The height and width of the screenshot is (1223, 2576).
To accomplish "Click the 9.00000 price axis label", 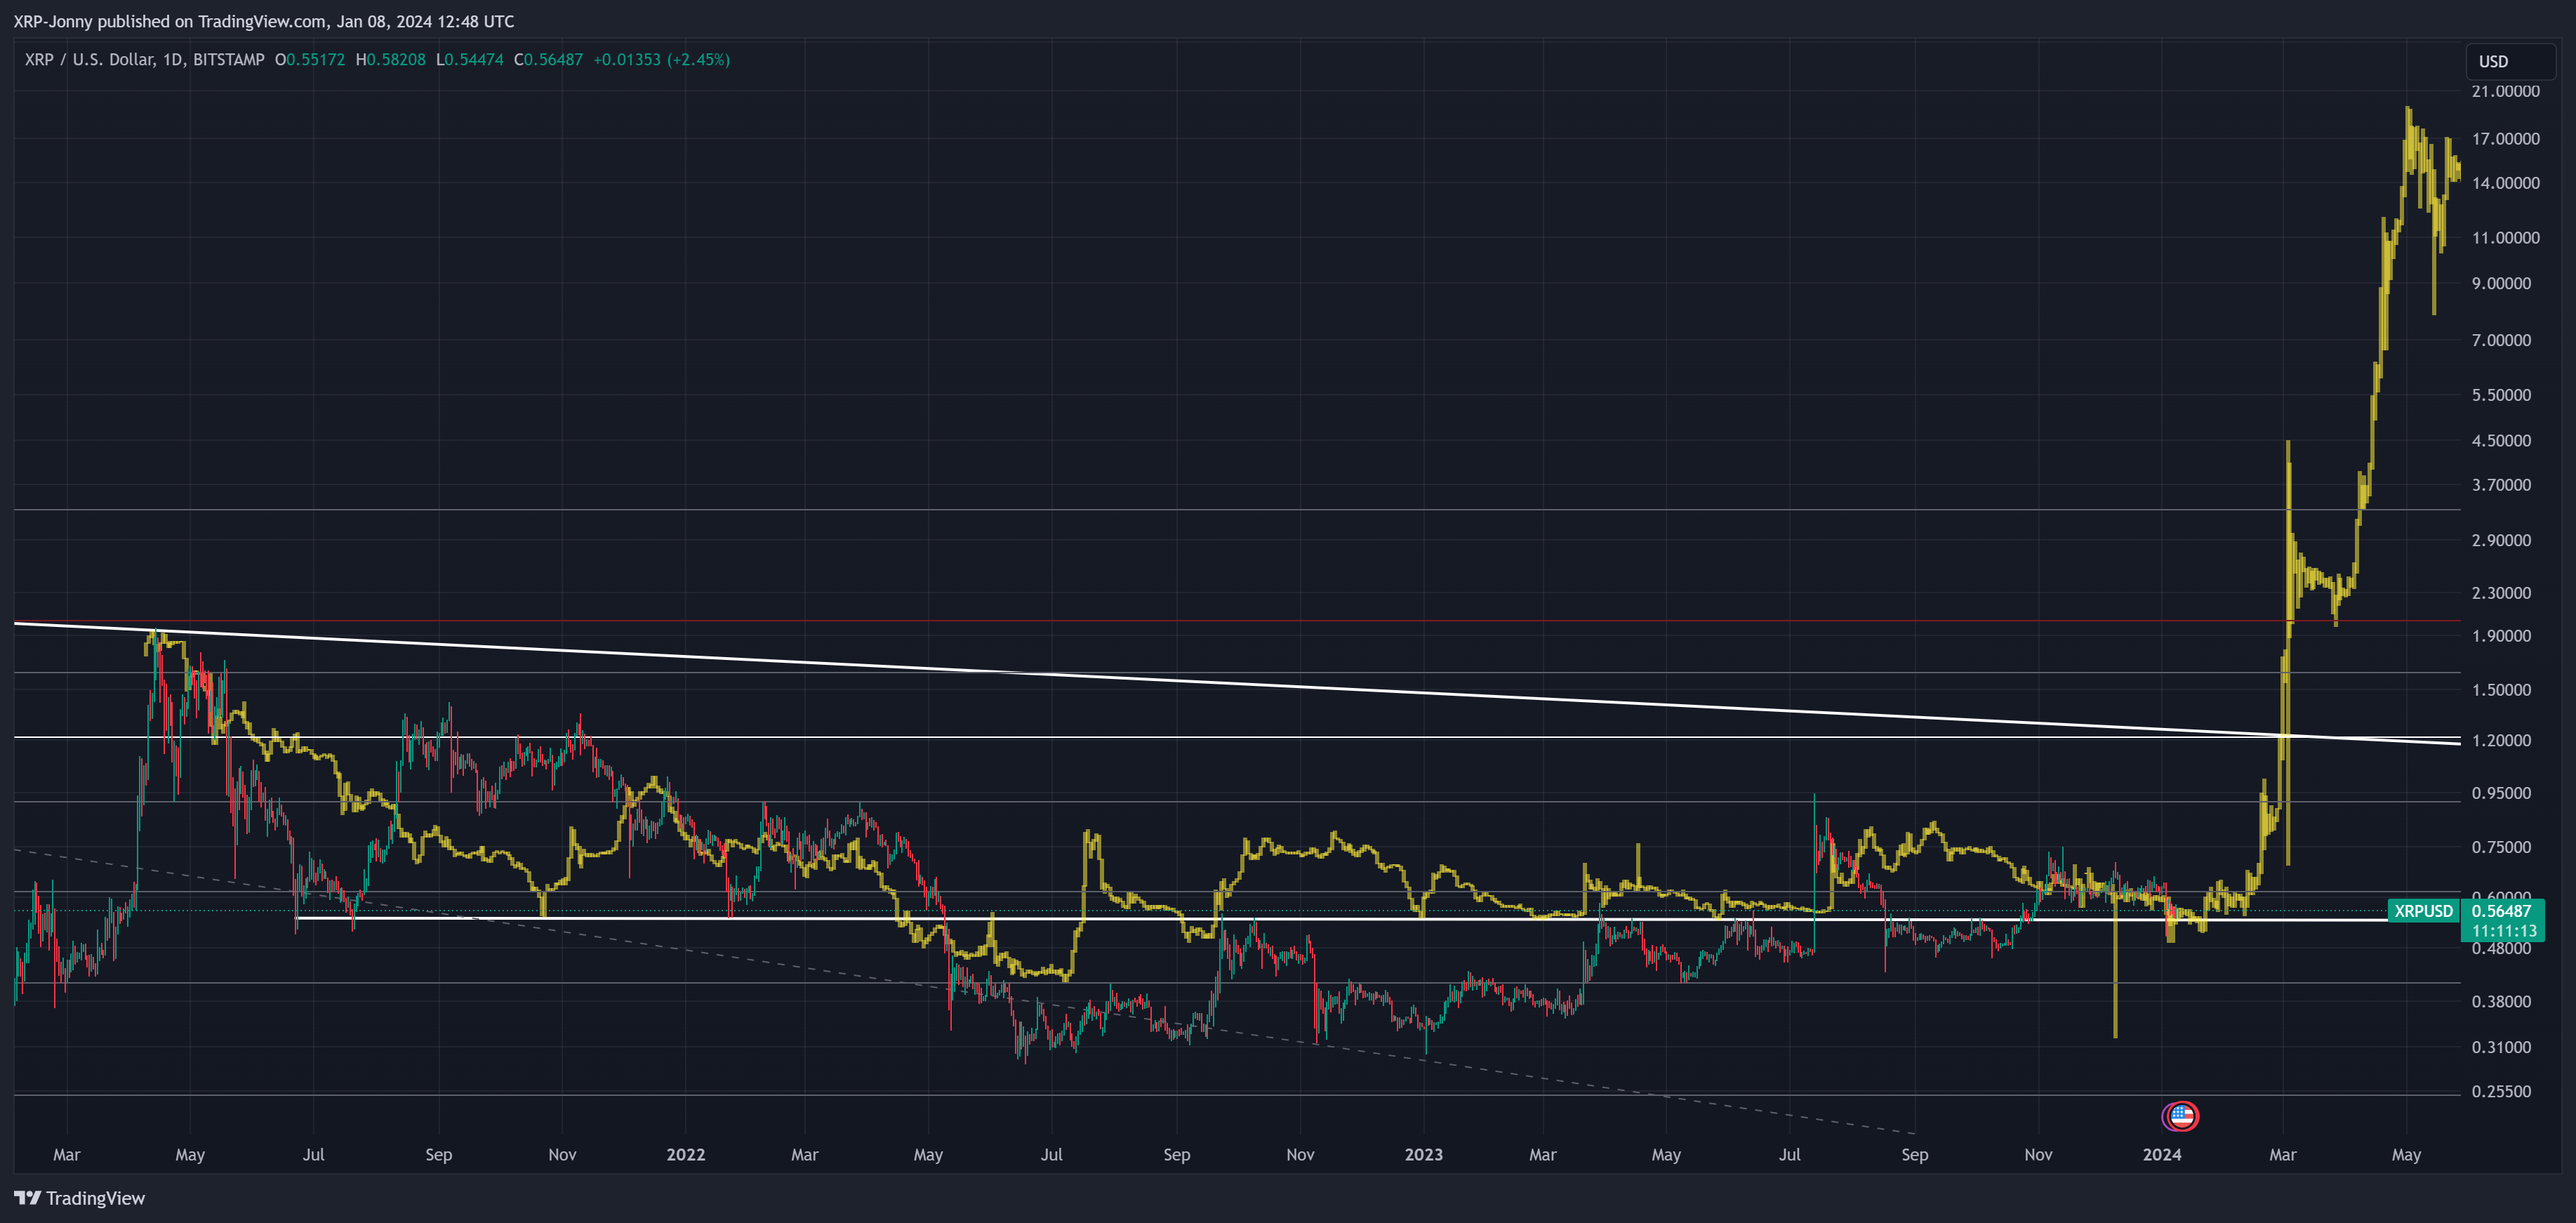I will (x=2501, y=284).
